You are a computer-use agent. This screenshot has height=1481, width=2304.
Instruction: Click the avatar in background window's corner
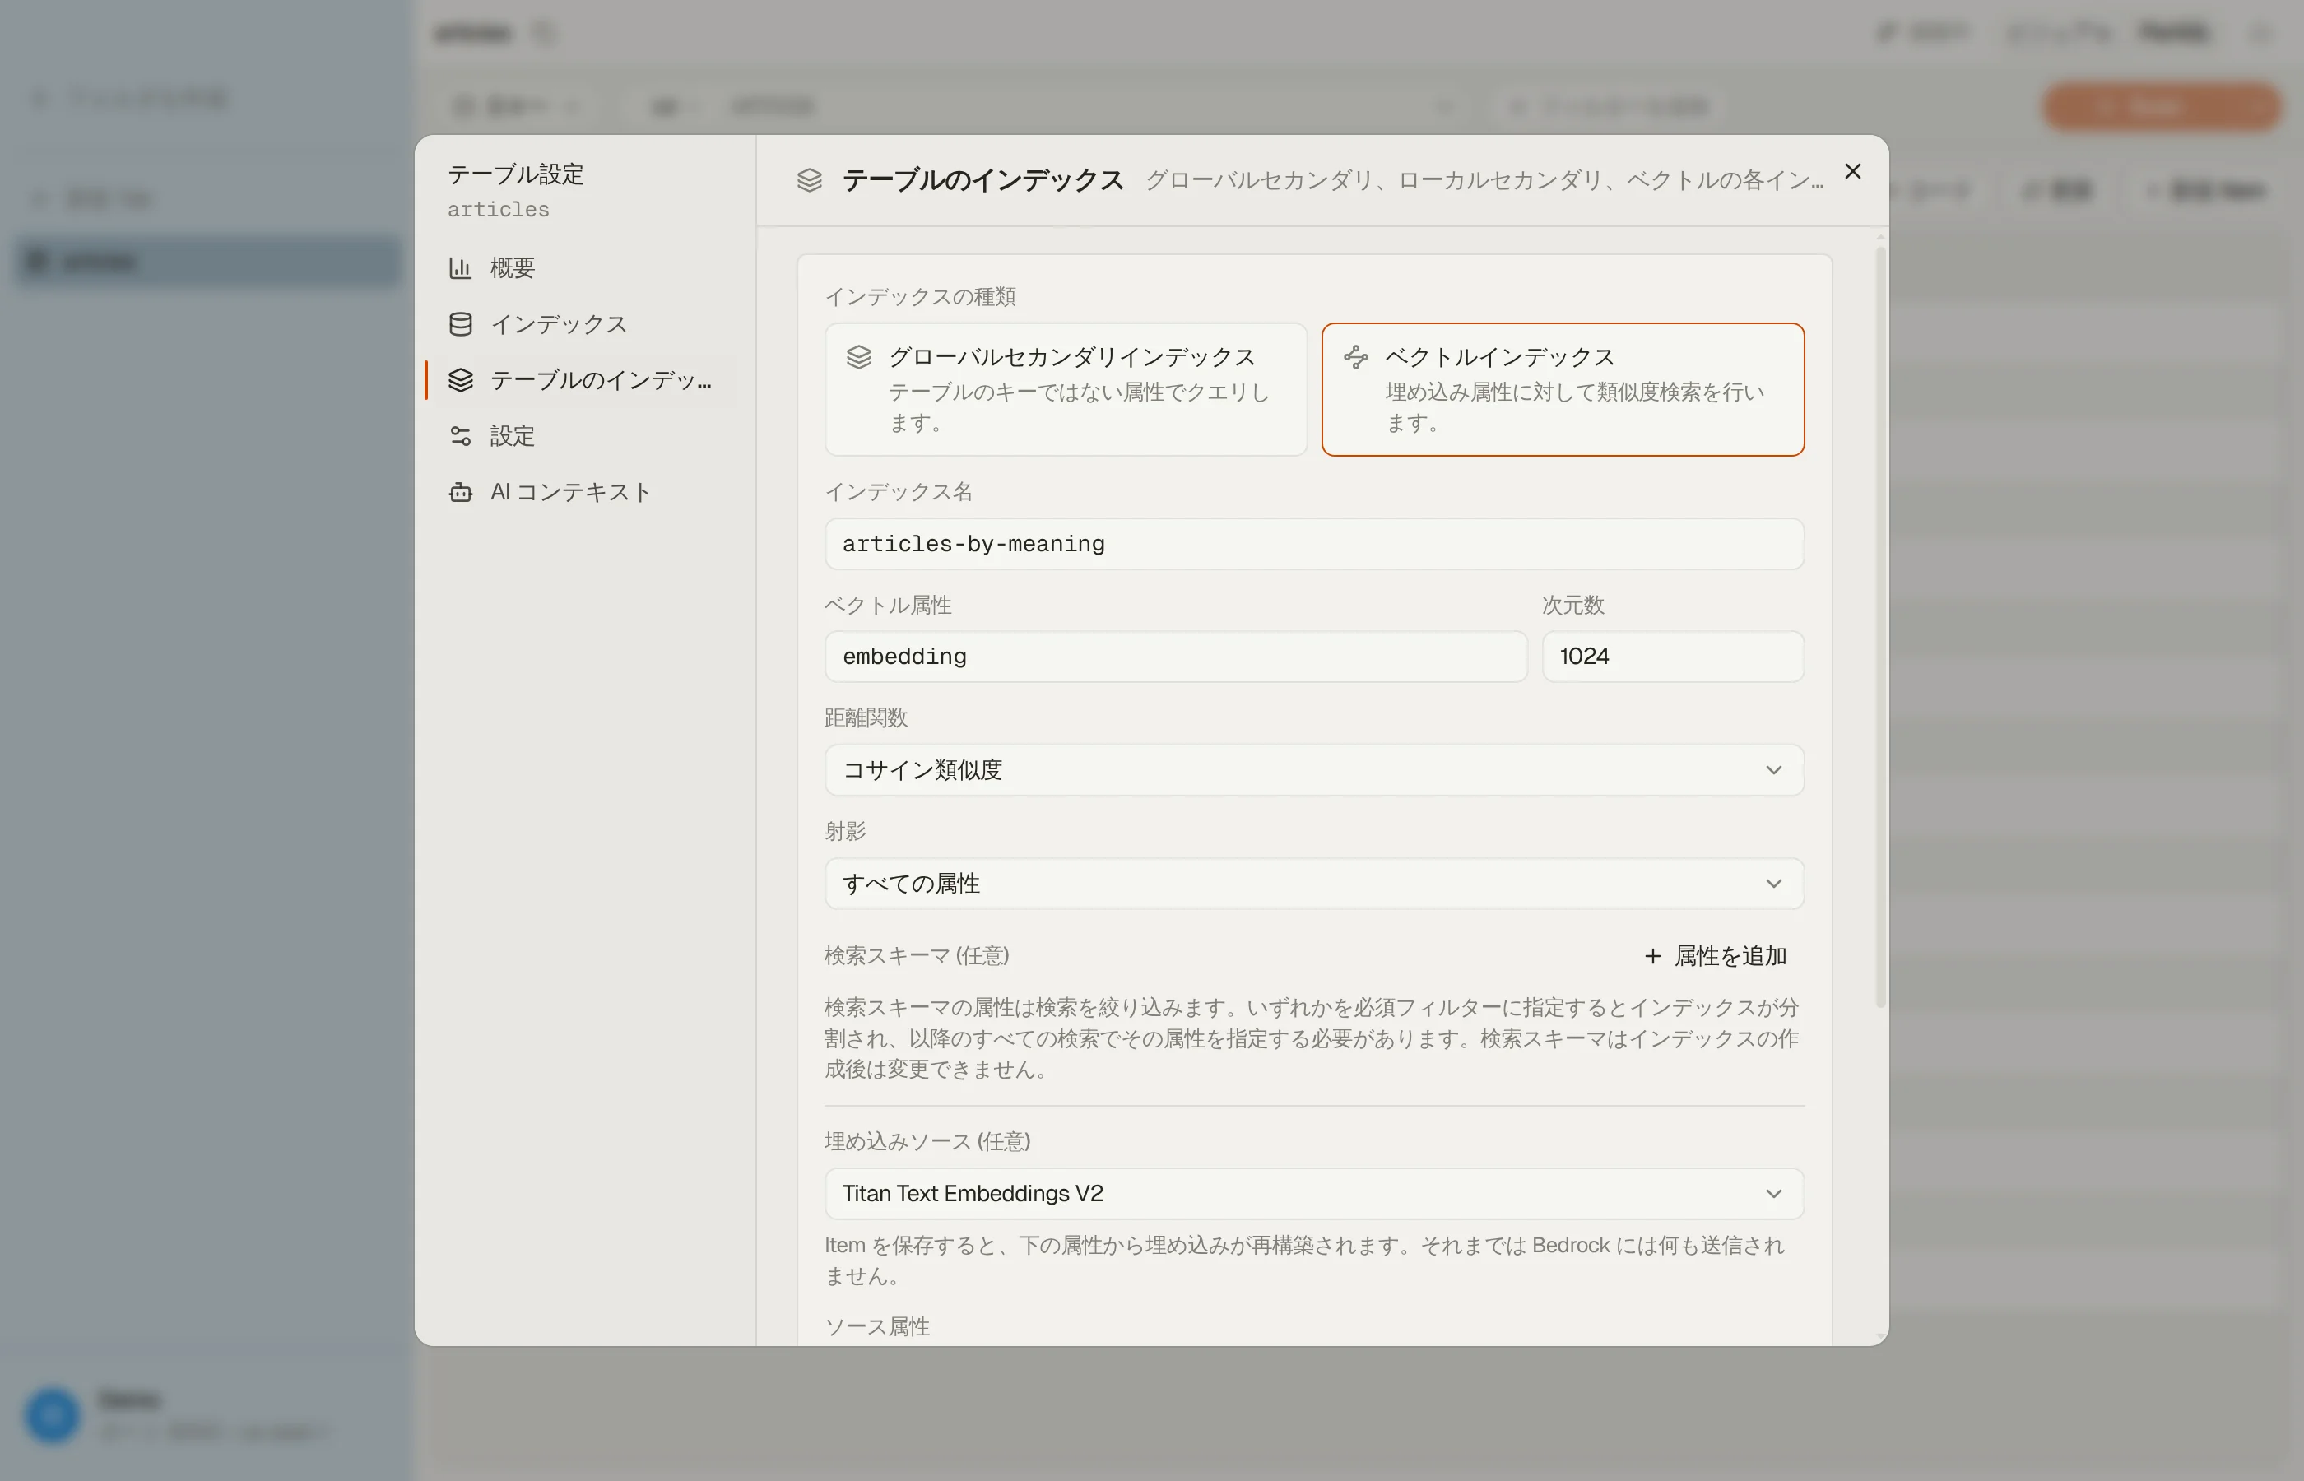(52, 1414)
